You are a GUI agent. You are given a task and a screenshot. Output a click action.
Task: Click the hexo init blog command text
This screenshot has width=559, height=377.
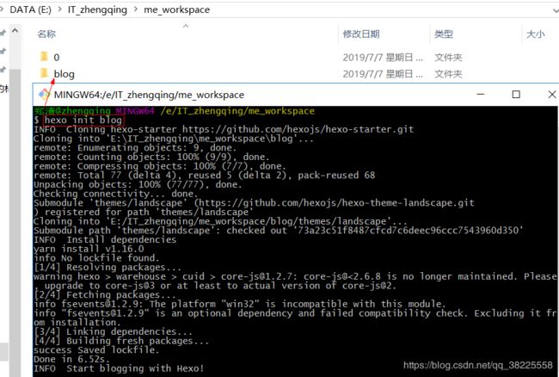point(83,121)
